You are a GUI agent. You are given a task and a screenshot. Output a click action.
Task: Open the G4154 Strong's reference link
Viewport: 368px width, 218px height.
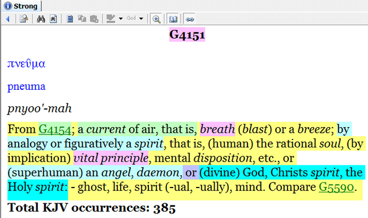(x=55, y=129)
